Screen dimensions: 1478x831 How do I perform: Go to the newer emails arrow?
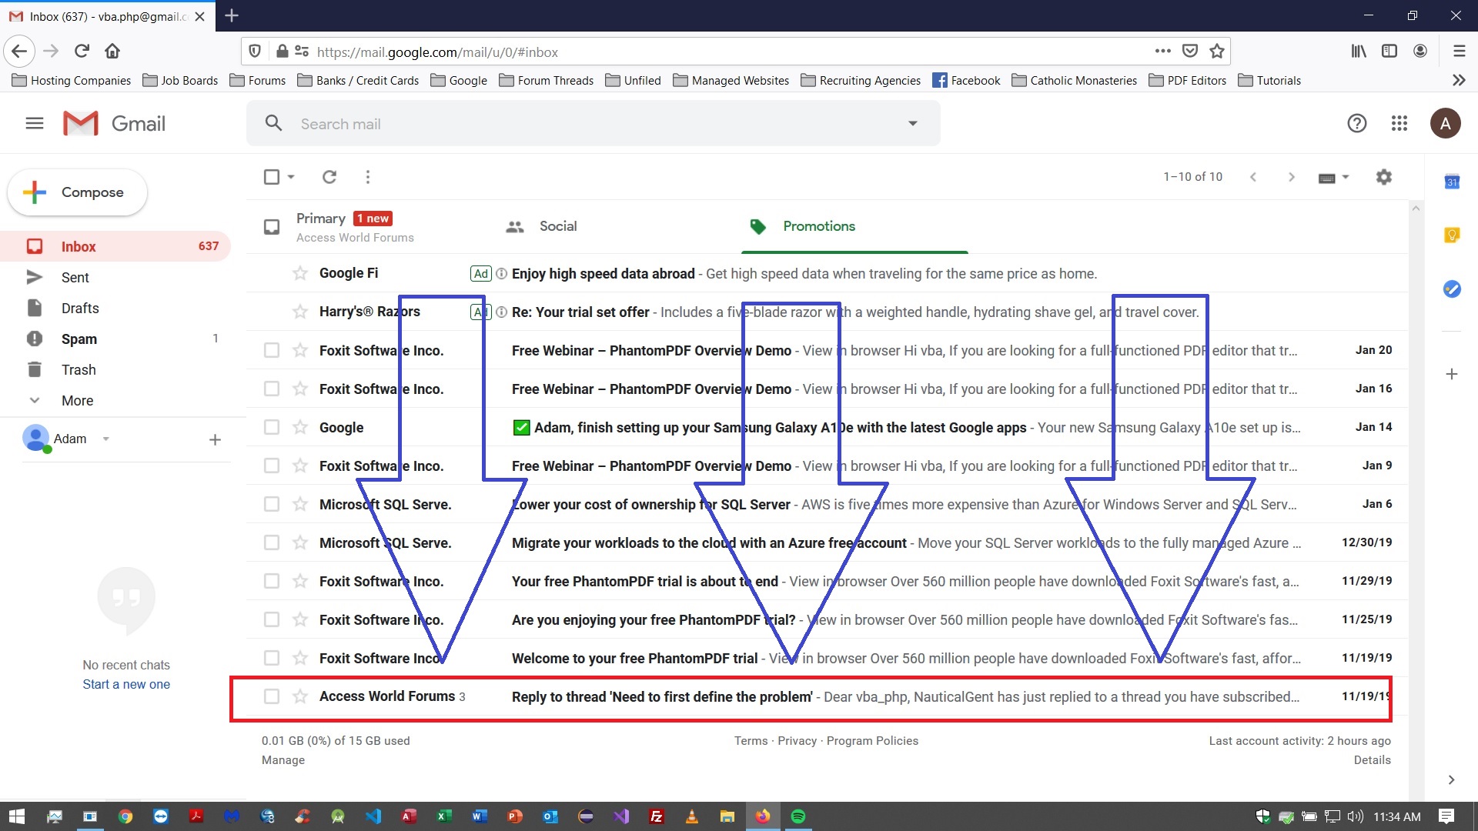coord(1253,177)
